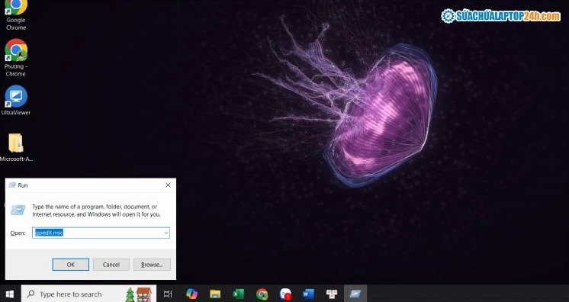
Task: Open Word from the taskbar
Action: pos(308,294)
